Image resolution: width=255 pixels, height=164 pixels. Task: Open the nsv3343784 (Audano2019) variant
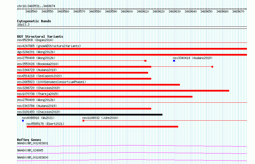tap(37, 106)
